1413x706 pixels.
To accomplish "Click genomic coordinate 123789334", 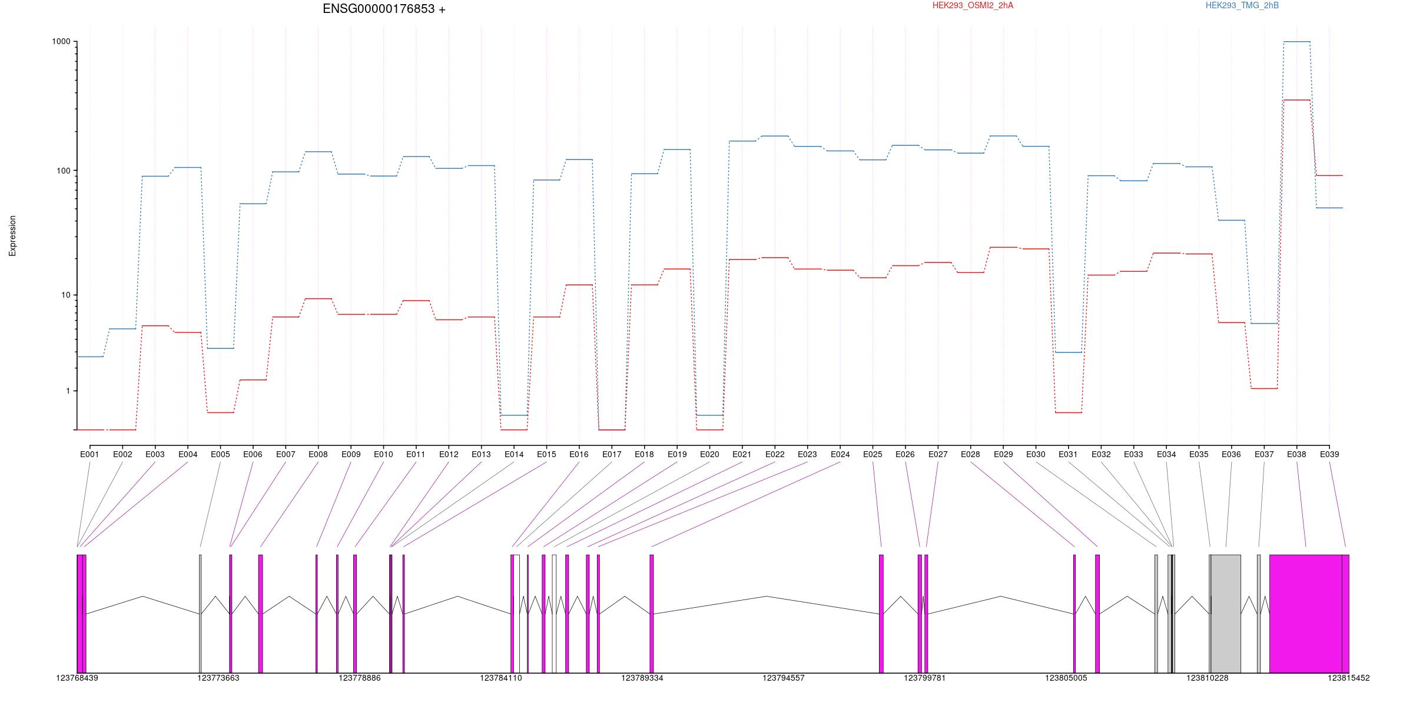I will 642,678.
